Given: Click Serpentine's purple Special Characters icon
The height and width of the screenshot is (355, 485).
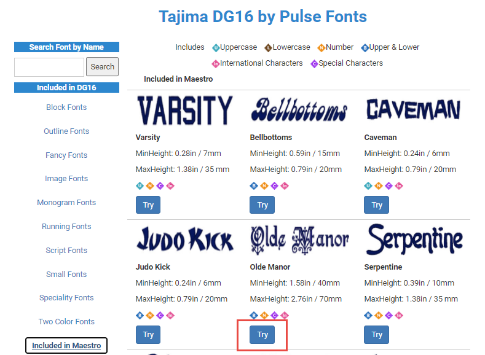Looking at the screenshot, I should click(x=389, y=316).
